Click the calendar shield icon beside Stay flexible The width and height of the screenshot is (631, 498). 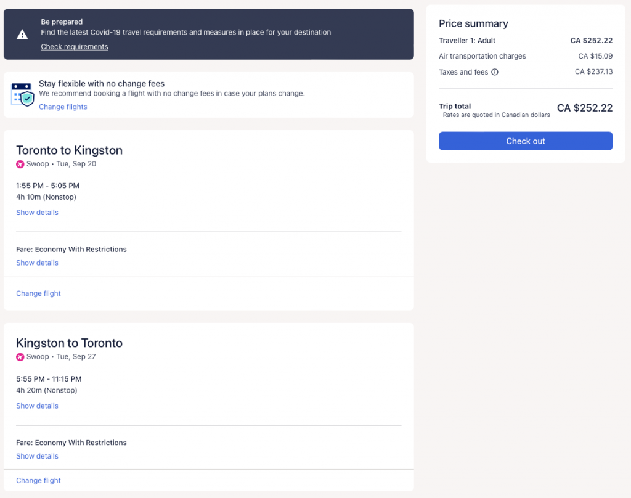22,94
